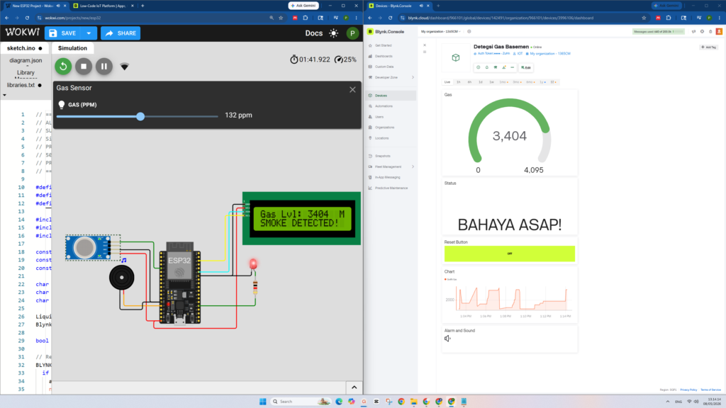The width and height of the screenshot is (726, 408).
Task: Click the Add Tag button
Action: click(x=708, y=47)
